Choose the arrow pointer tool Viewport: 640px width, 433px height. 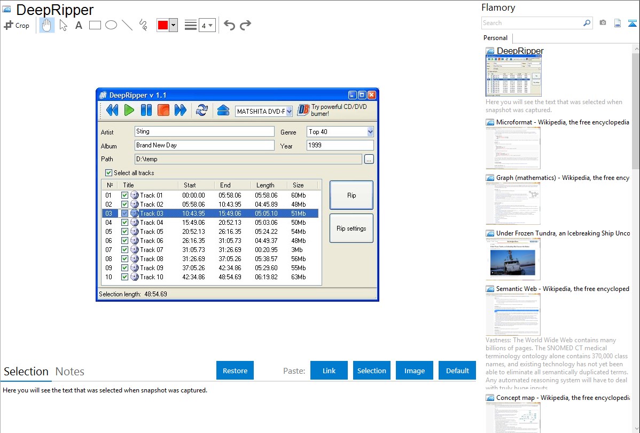(63, 25)
